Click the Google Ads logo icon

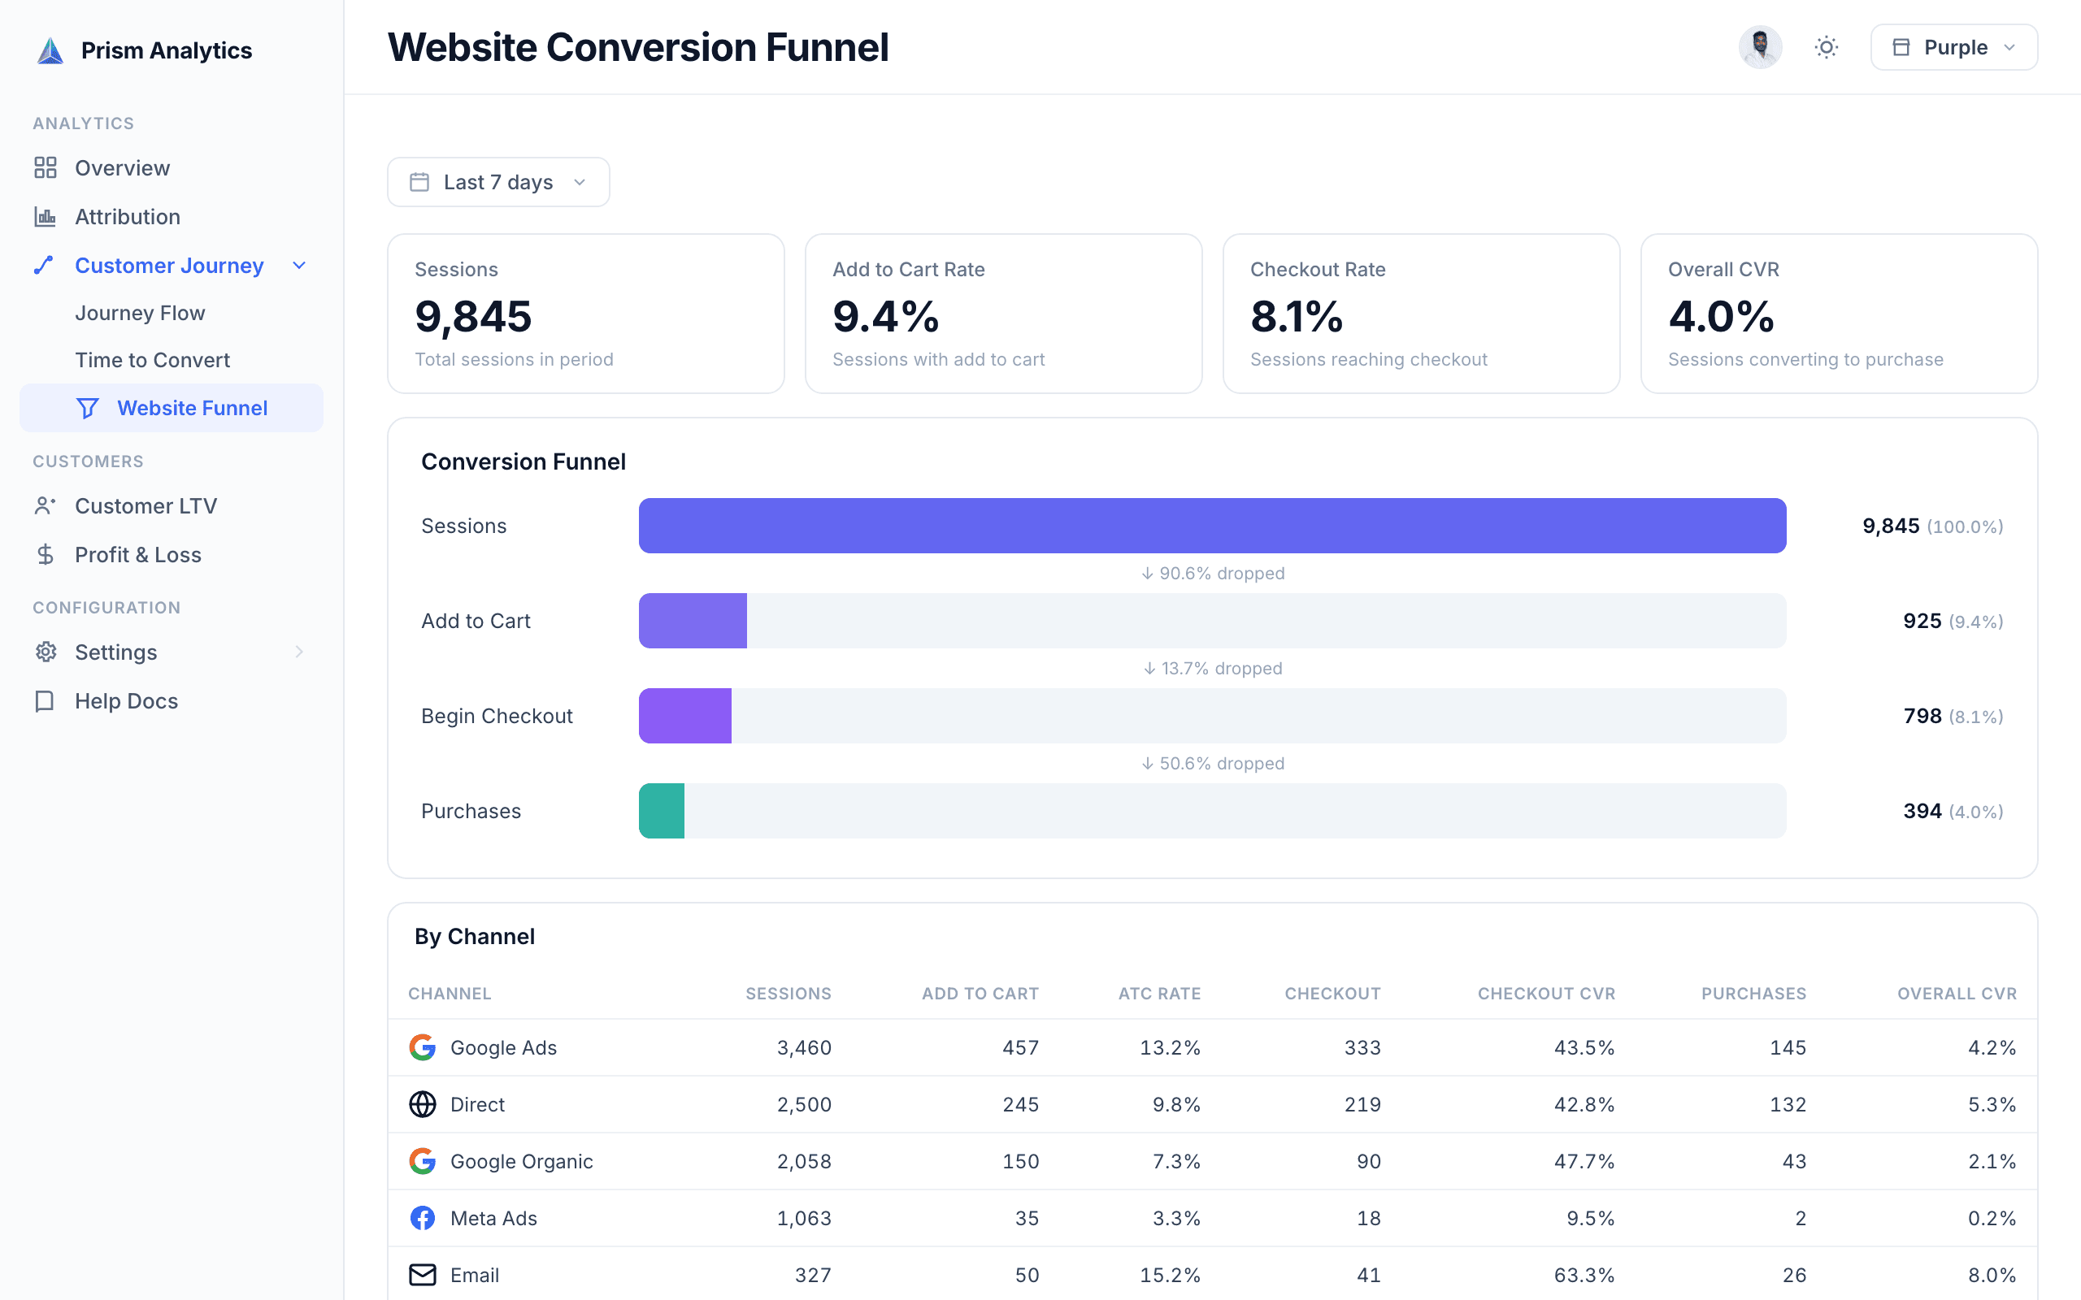click(x=422, y=1047)
